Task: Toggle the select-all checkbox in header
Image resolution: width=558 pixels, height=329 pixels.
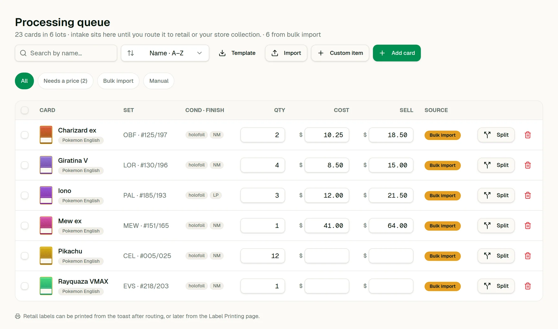Action: point(24,110)
